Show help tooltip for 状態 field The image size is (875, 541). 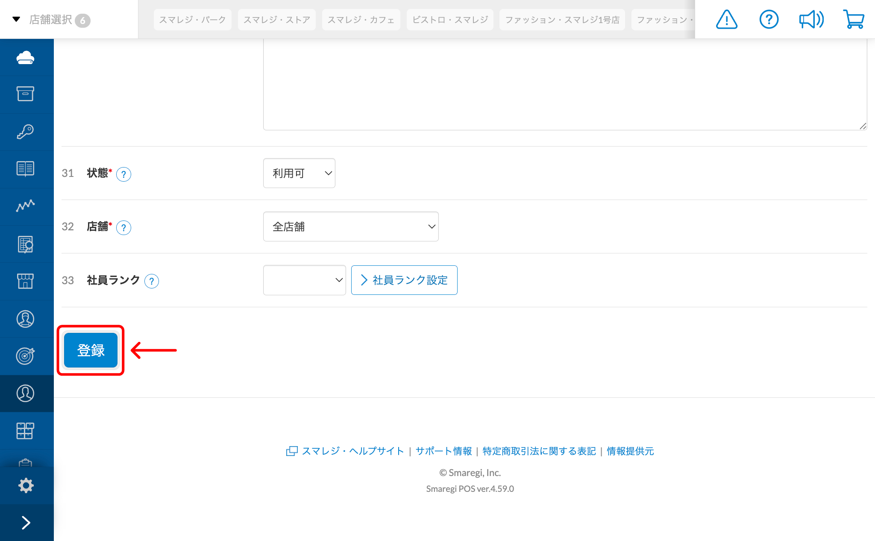click(123, 174)
